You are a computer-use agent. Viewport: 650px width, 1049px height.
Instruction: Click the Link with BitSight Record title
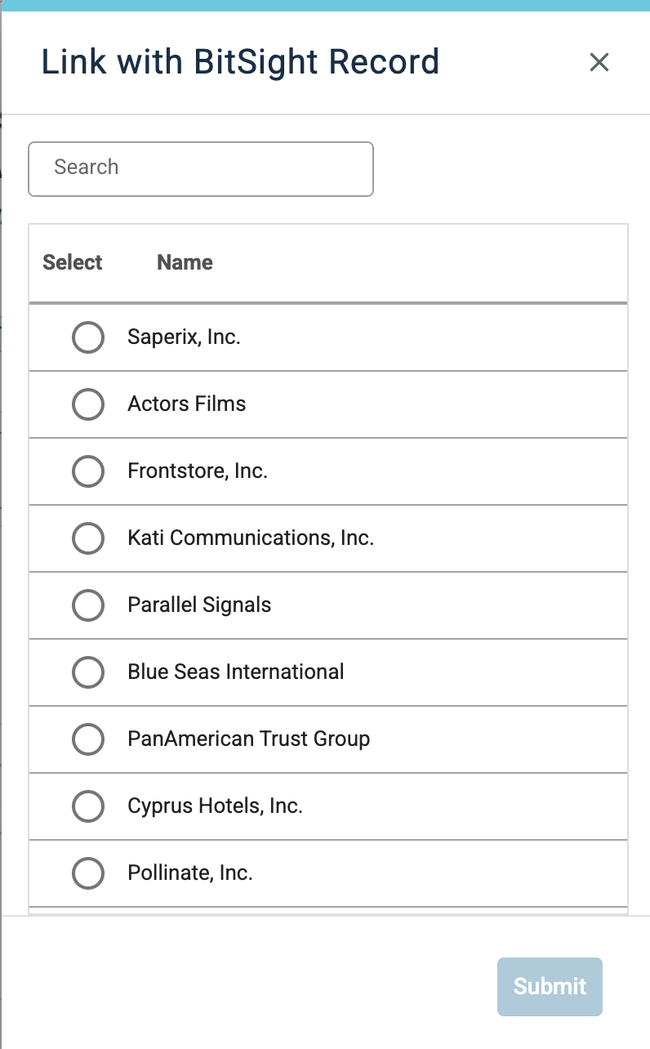(240, 62)
